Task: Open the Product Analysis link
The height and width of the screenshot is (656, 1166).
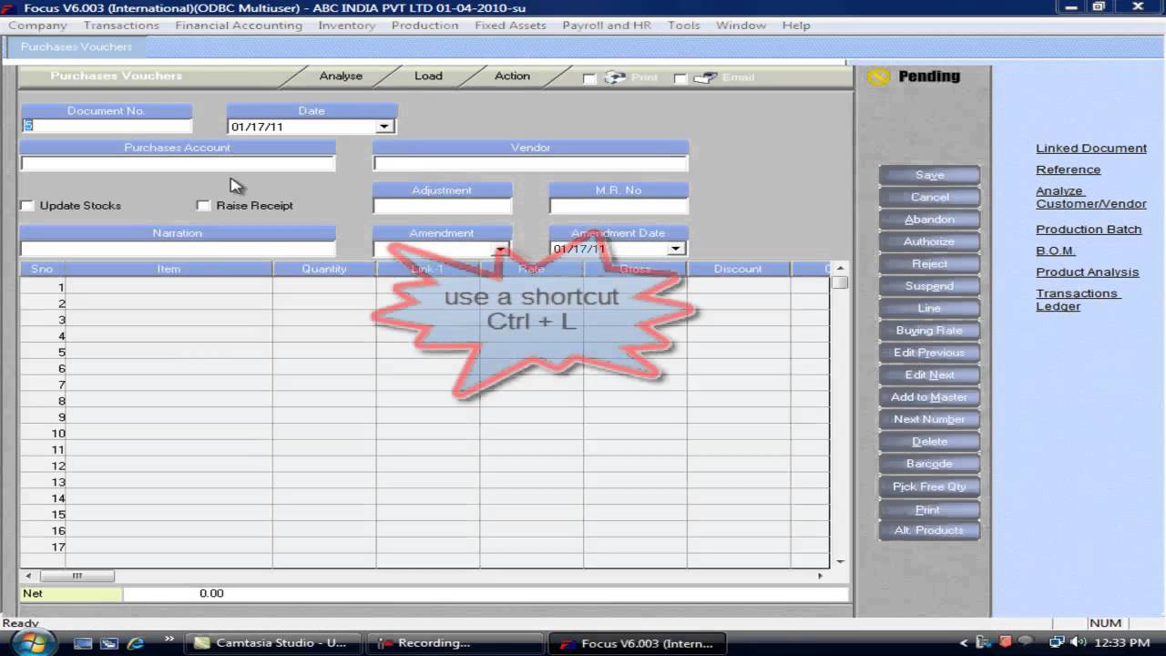Action: click(x=1087, y=272)
